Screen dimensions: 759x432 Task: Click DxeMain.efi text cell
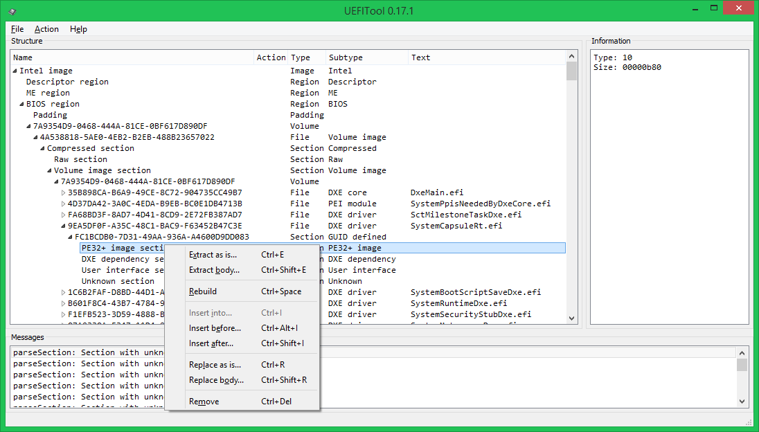(x=436, y=192)
